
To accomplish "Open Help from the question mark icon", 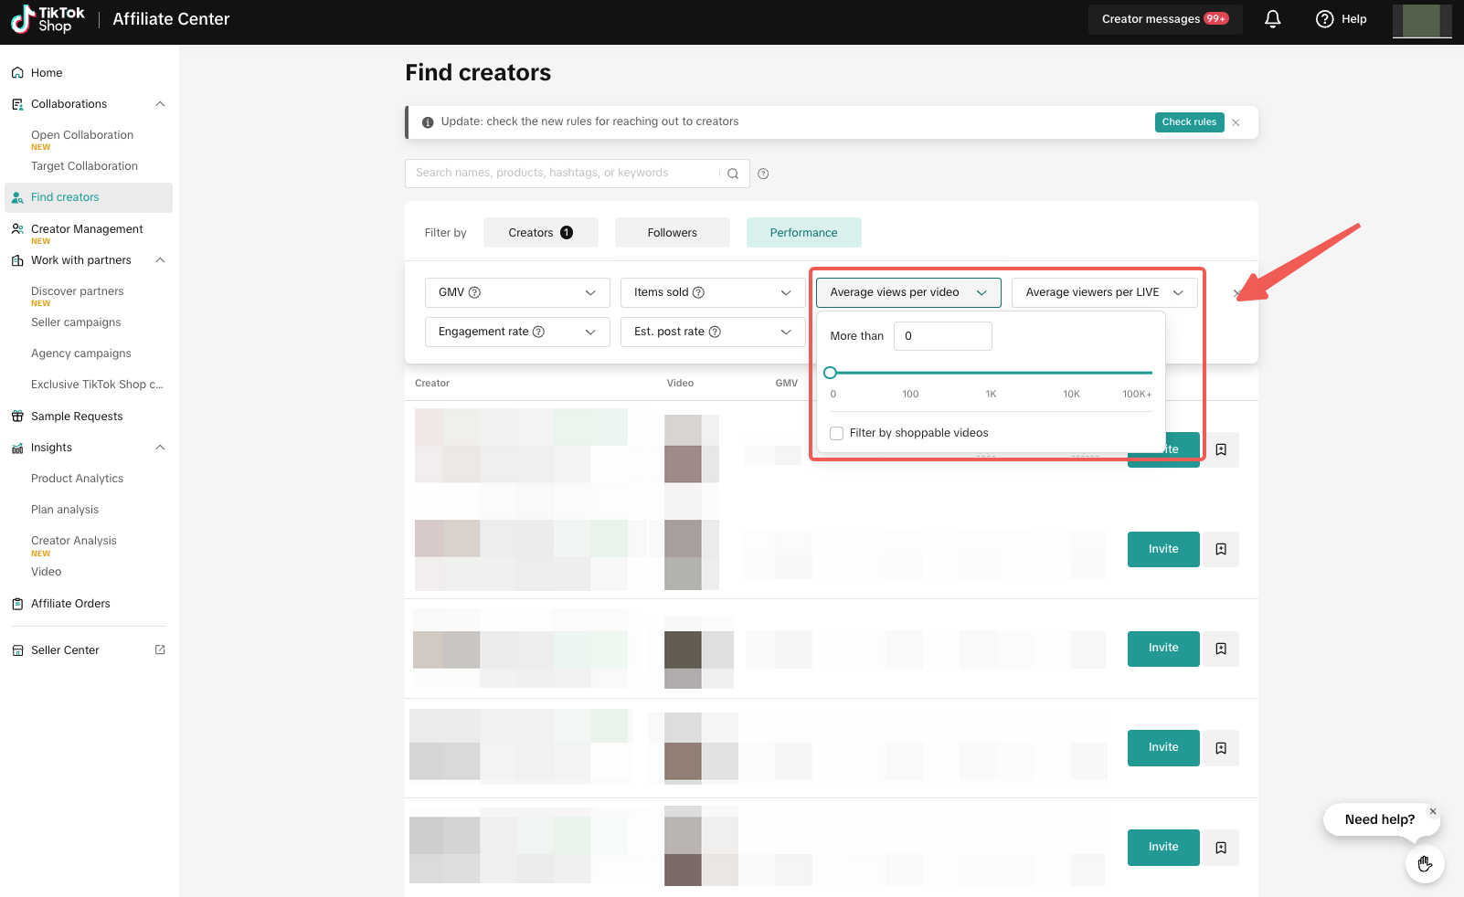I will coord(1324,19).
